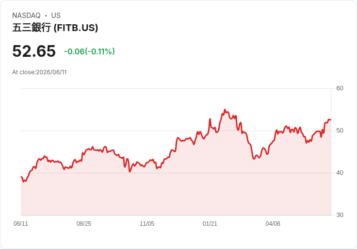The image size is (357, 249).
Task: Click the -0.06(-0.11%) price change text
Action: point(89,51)
